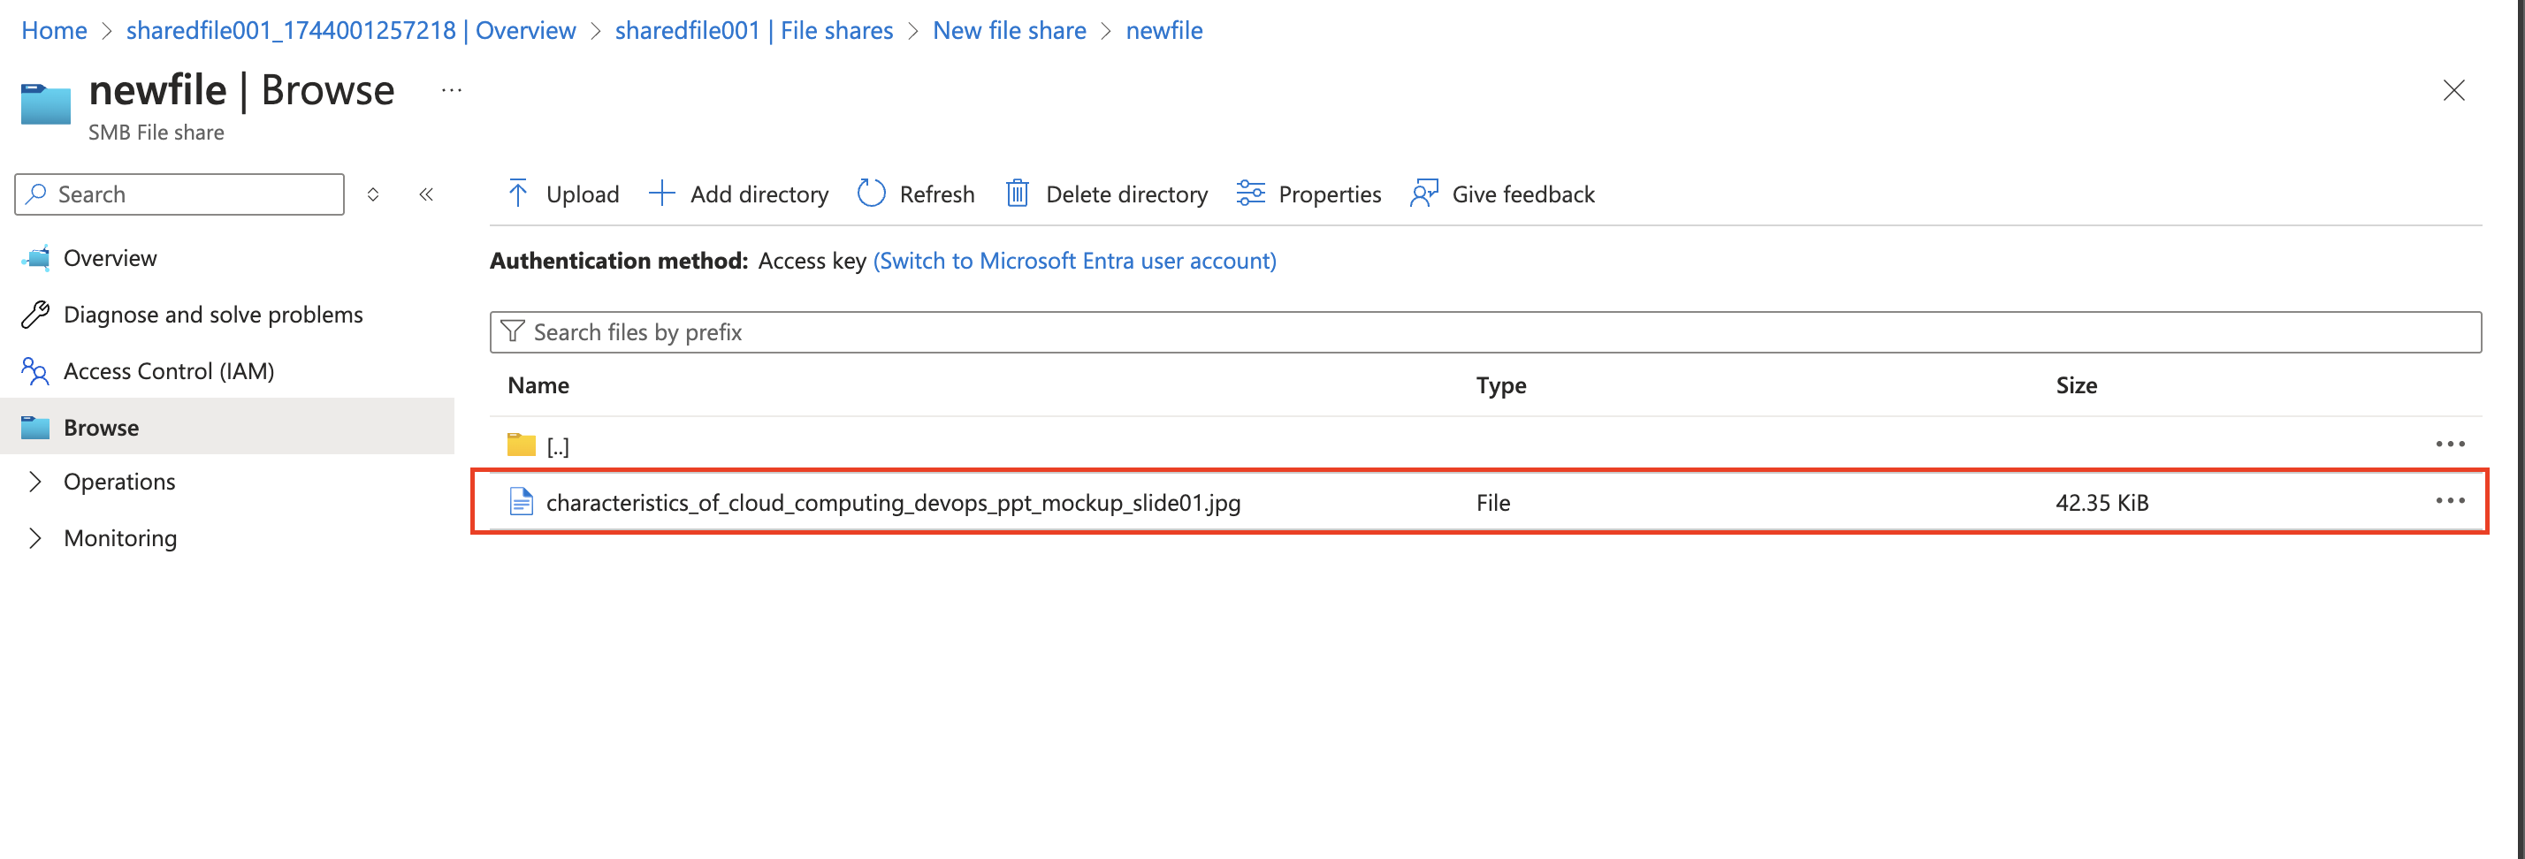
Task: Click the document icon of jpg file
Action: (x=521, y=501)
